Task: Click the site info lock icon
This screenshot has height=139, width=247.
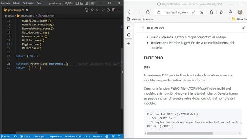Action: coord(159,12)
